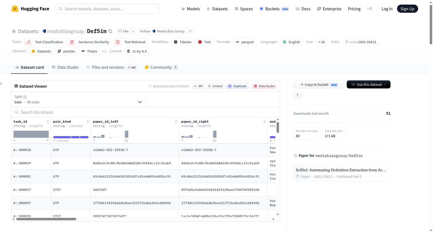Screen dimensions: 433x233
Task: Open the more options three-dot button
Action: 297,95
